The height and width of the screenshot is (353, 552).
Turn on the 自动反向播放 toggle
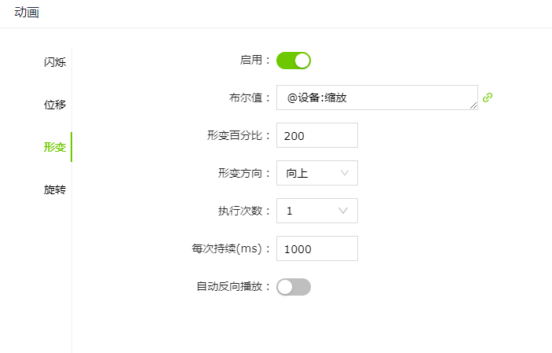click(x=294, y=287)
